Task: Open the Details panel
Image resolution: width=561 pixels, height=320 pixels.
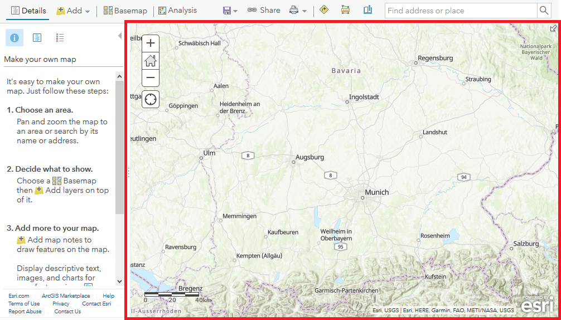Action: [x=28, y=11]
